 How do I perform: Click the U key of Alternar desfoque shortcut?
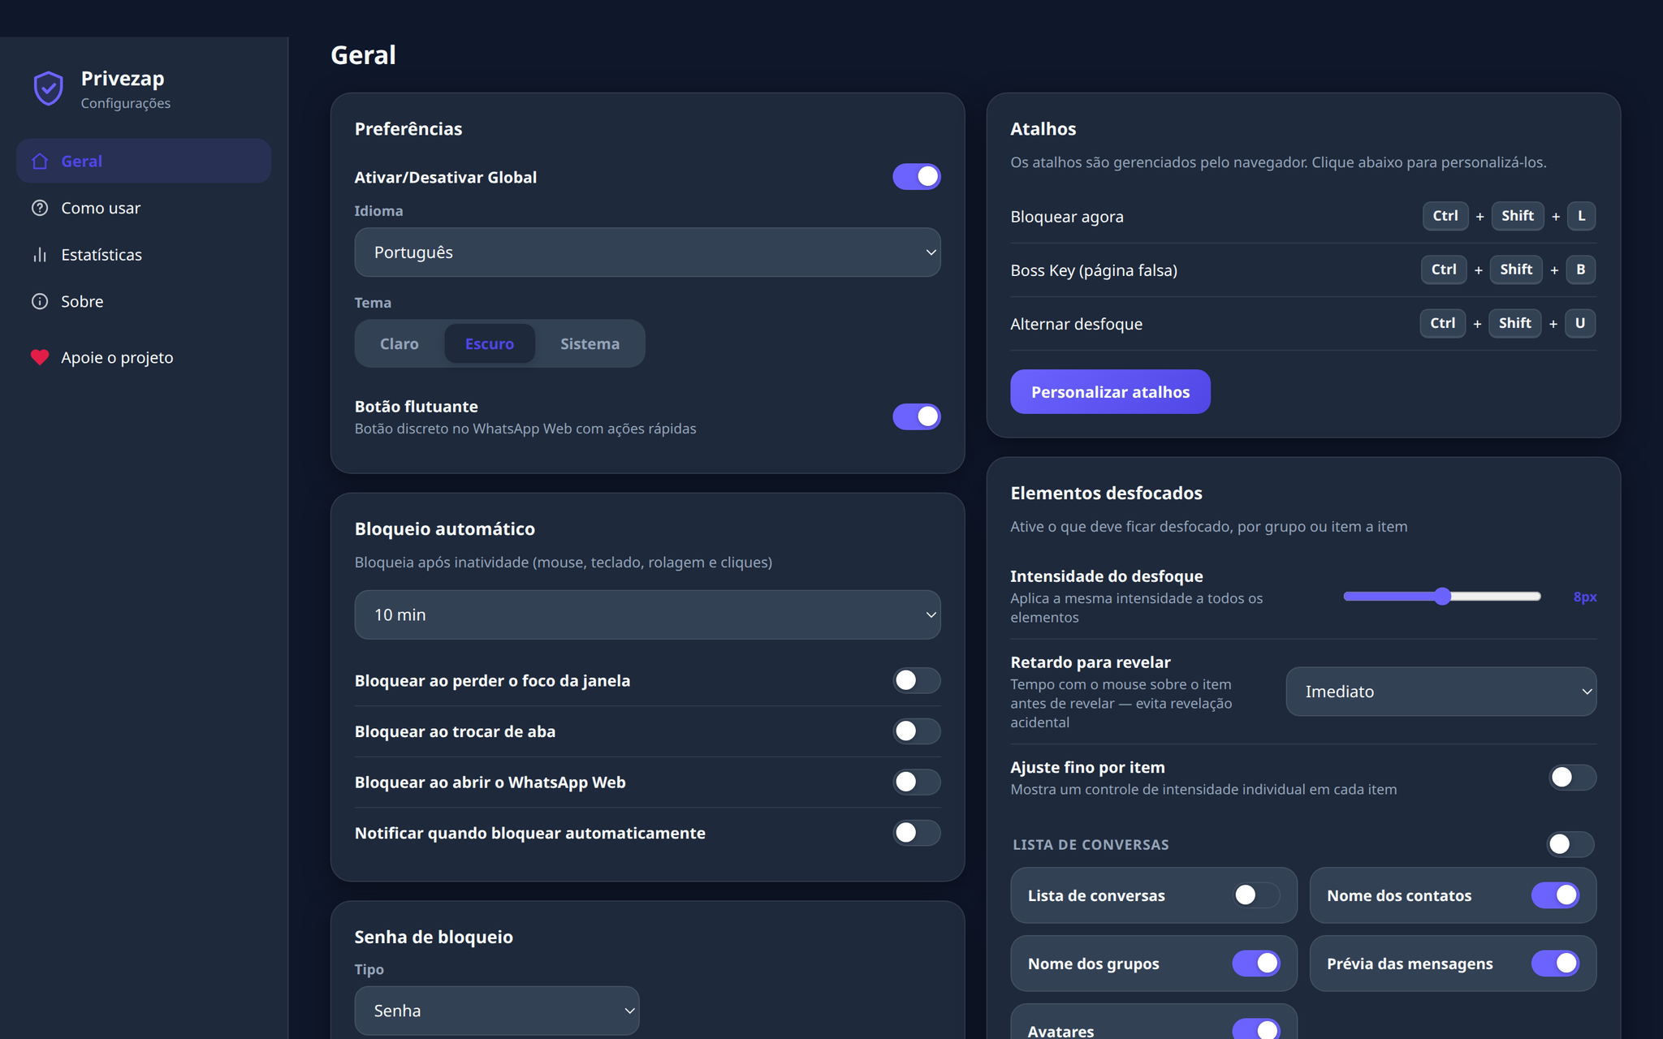pos(1580,323)
